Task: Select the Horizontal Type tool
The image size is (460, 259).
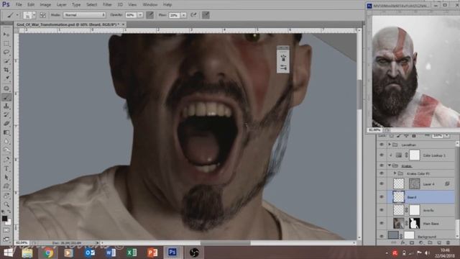Action: tap(6, 168)
